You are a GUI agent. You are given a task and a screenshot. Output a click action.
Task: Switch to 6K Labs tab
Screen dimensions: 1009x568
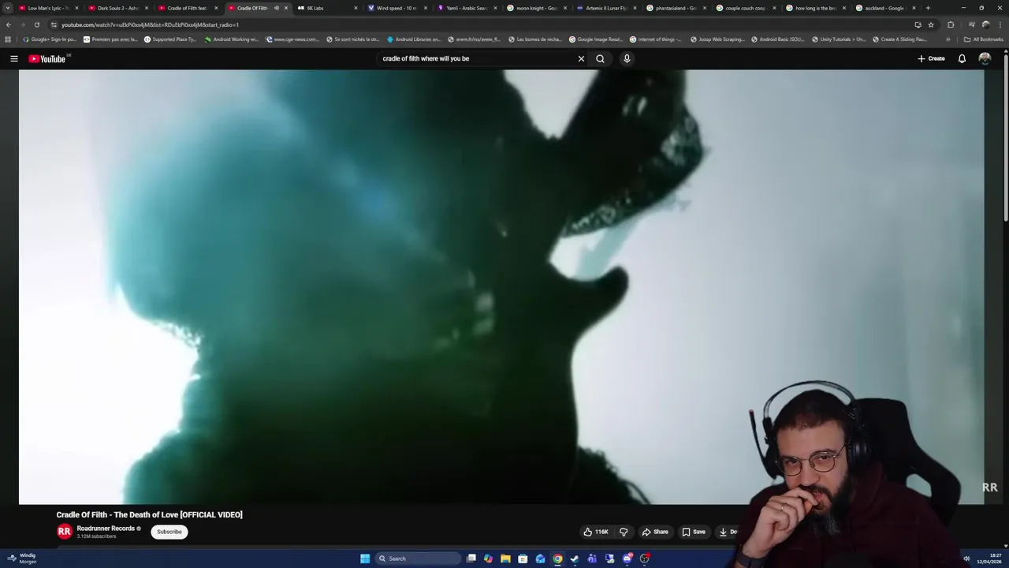(326, 8)
